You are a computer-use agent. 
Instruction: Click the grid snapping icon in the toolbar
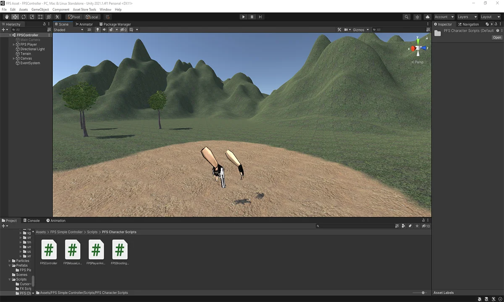(108, 17)
